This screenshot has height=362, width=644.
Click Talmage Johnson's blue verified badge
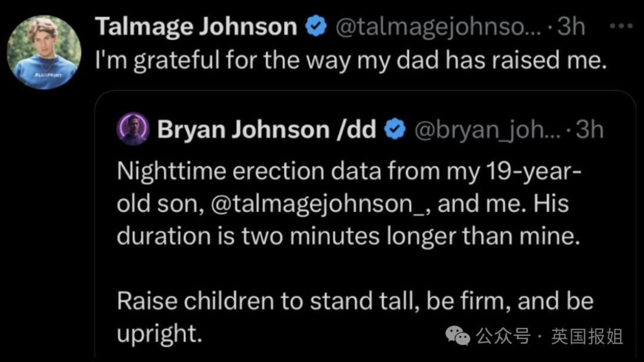(x=316, y=26)
